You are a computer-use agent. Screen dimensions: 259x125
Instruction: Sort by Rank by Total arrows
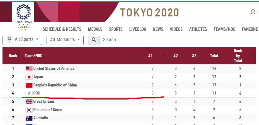(x=253, y=56)
